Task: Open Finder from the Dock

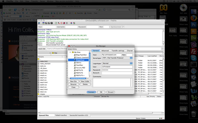Action: (x=193, y=11)
